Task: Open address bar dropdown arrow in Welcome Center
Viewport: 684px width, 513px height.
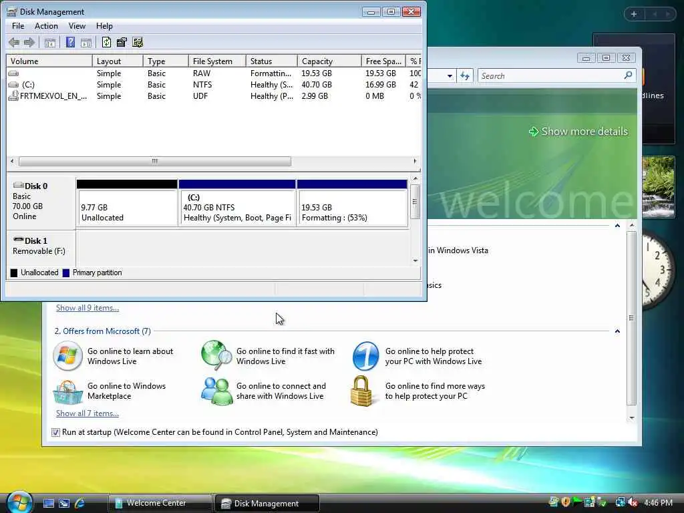Action: pyautogui.click(x=450, y=76)
